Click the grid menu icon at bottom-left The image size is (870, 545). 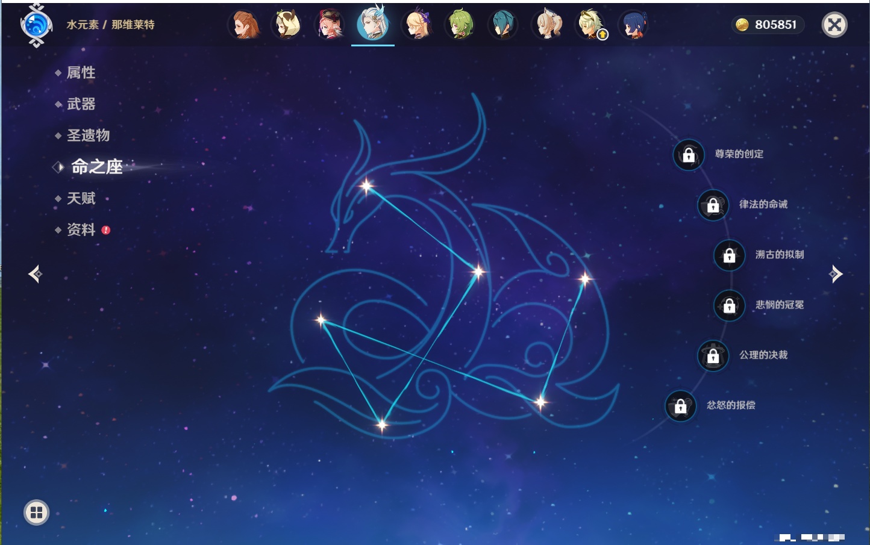pyautogui.click(x=36, y=512)
